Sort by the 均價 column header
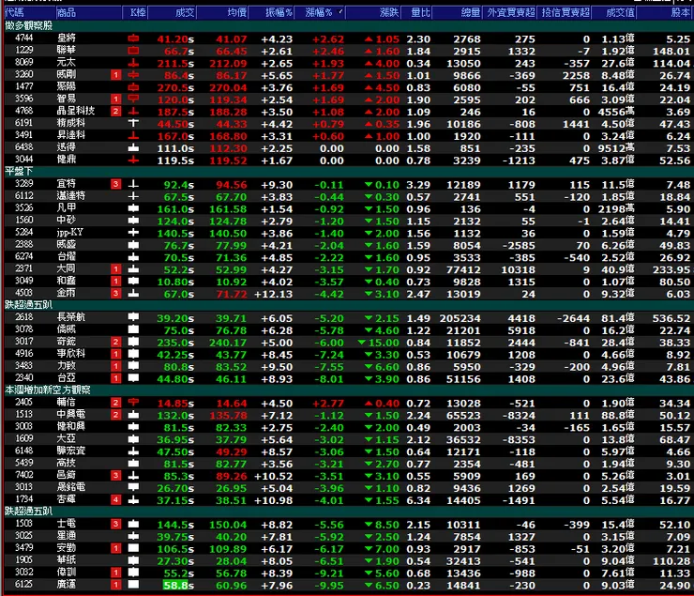The height and width of the screenshot is (596, 694). (222, 13)
